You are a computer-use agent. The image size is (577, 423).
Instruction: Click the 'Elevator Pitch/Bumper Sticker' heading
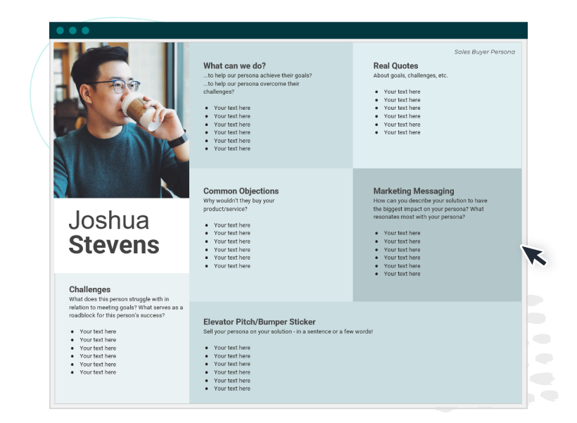point(260,322)
